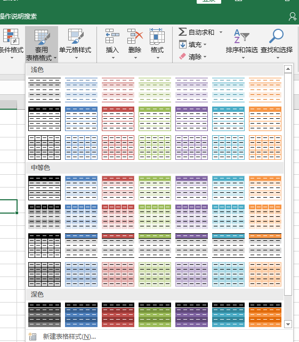The height and width of the screenshot is (342, 299).
Task: Click the 自动求和 AutoSum sigma icon
Action: (182, 32)
